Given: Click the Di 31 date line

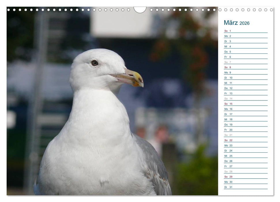Looking at the screenshot, I should 245,187.
